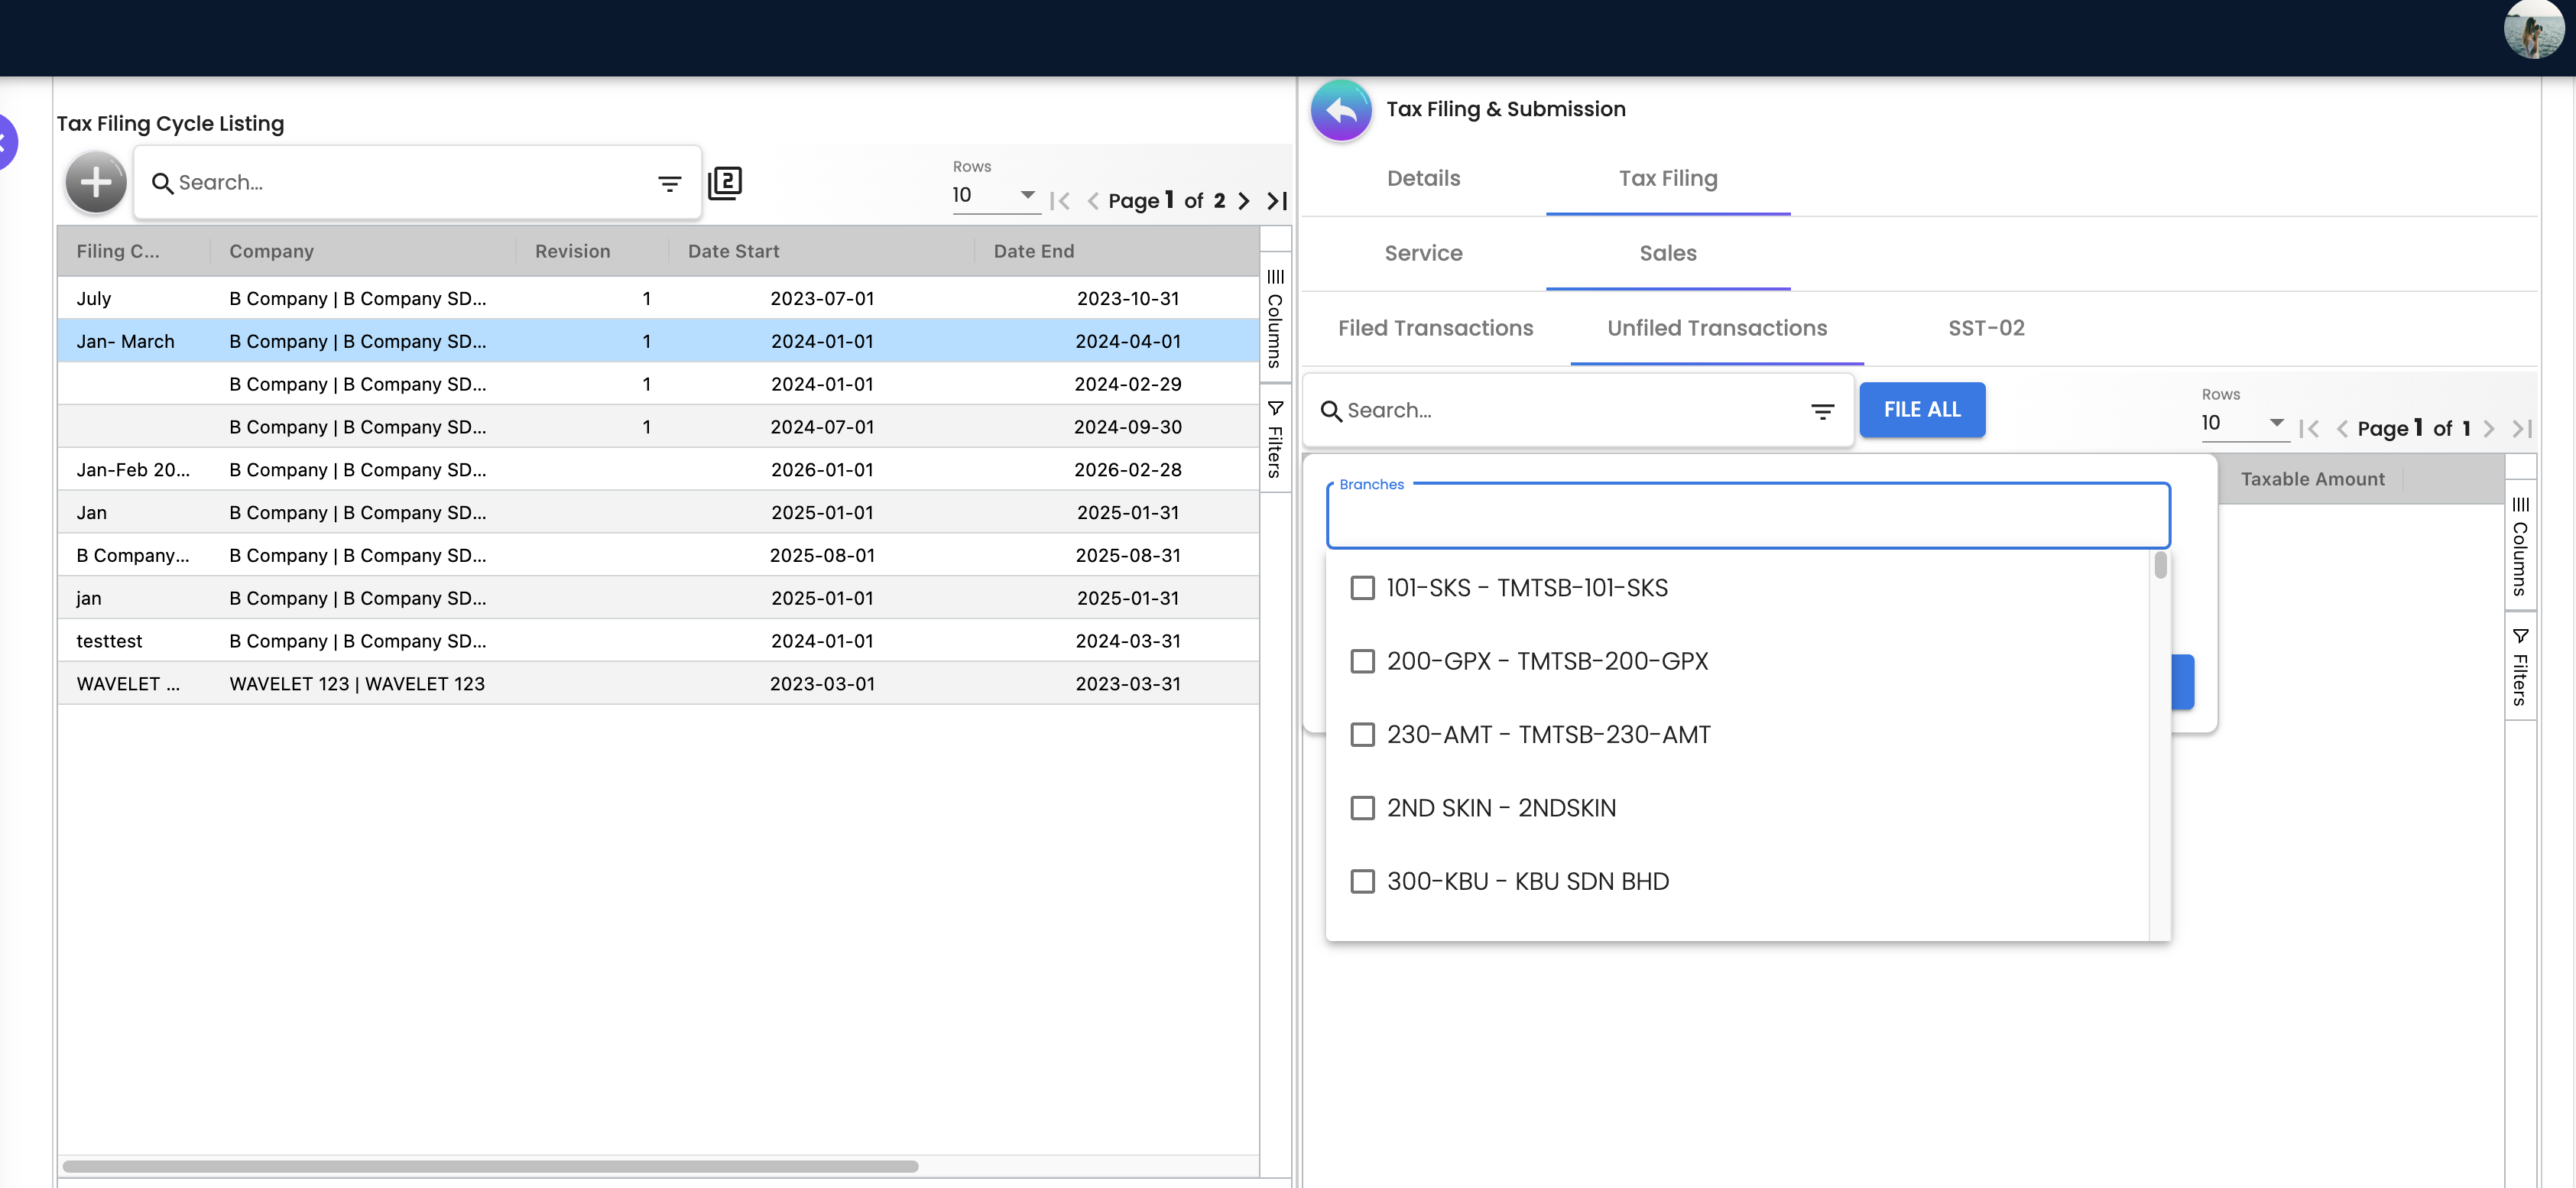Go to first page of unfiled transactions
Screen dimensions: 2576x1188
[2309, 429]
